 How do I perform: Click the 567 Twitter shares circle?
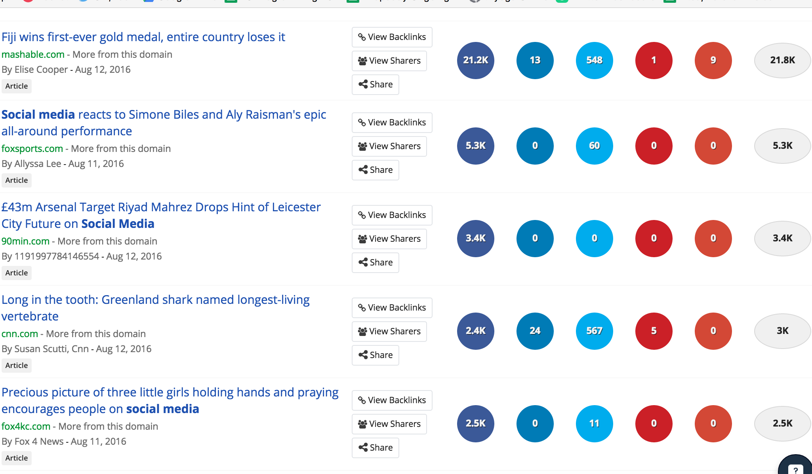(x=594, y=331)
